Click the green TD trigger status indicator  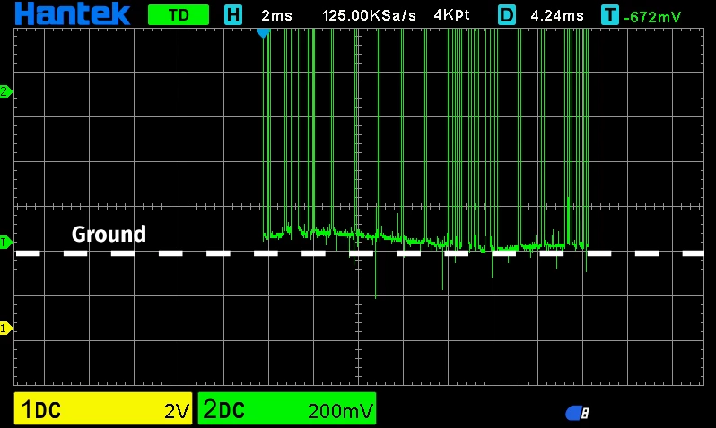(x=179, y=15)
